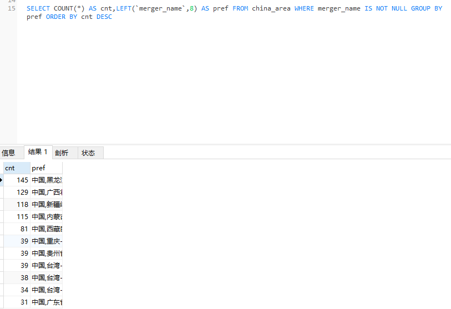Select the cnt cell showing 115
451x309 pixels.
point(17,217)
